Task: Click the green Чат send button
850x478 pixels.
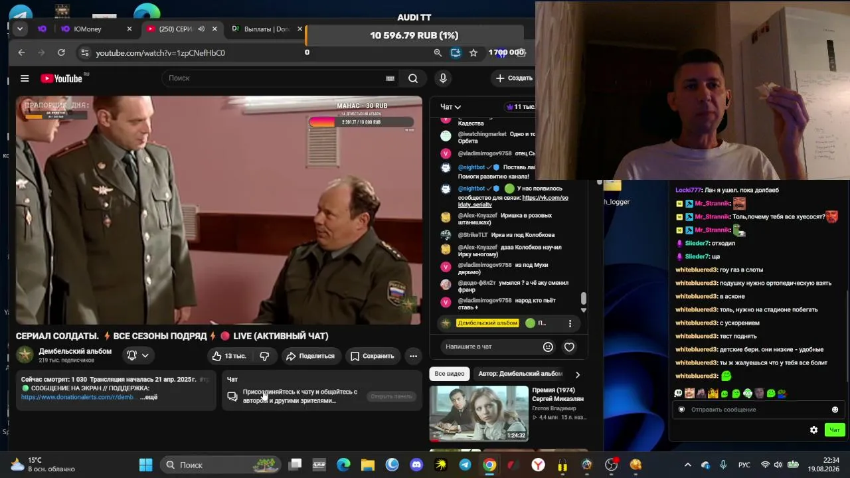Action: (x=835, y=430)
